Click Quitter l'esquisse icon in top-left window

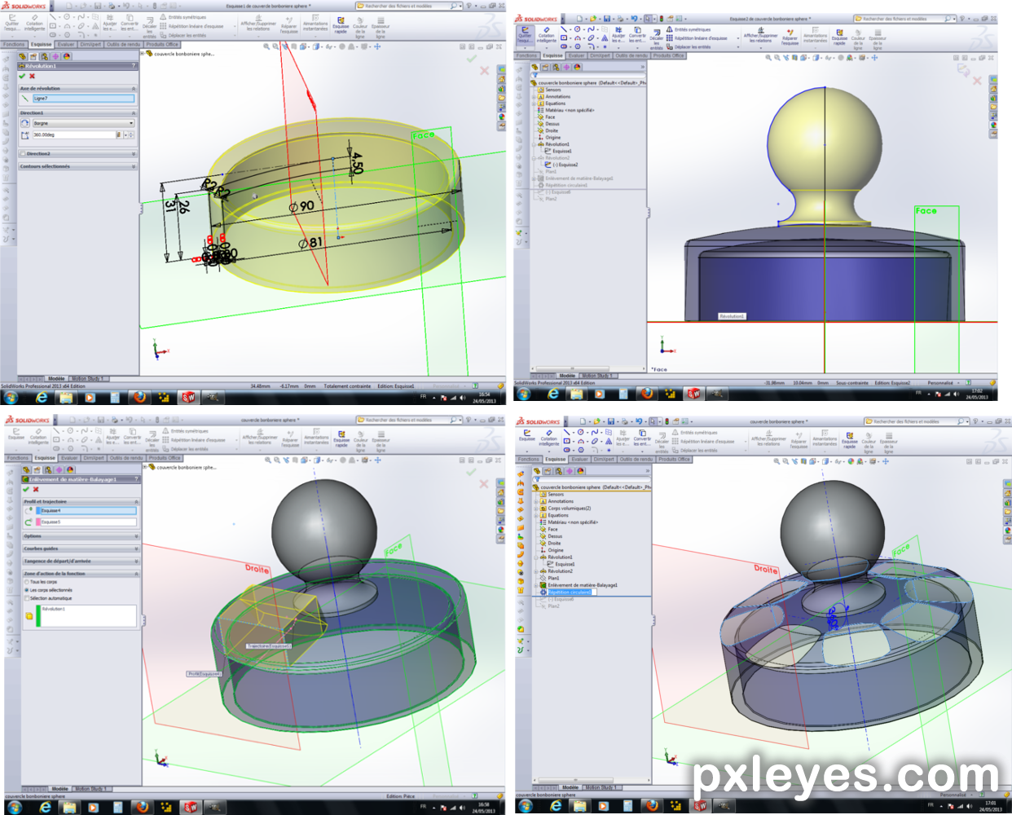click(11, 22)
